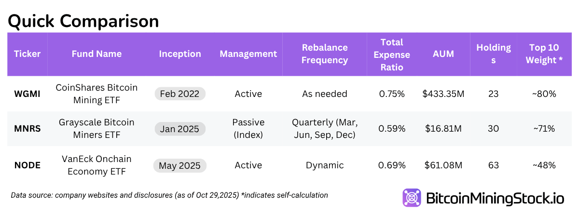Click CoinShares Bitcoin Mining ETF name
Screen dimensions: 579x217
click(96, 94)
